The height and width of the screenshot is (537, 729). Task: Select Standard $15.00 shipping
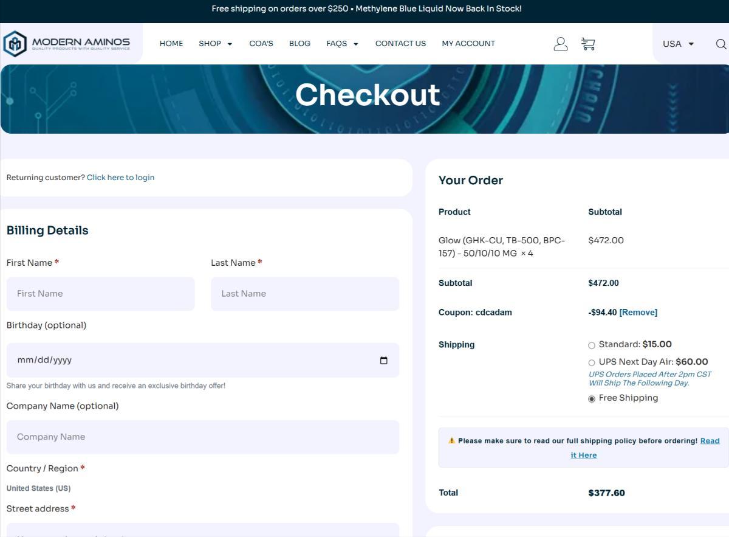coord(592,345)
